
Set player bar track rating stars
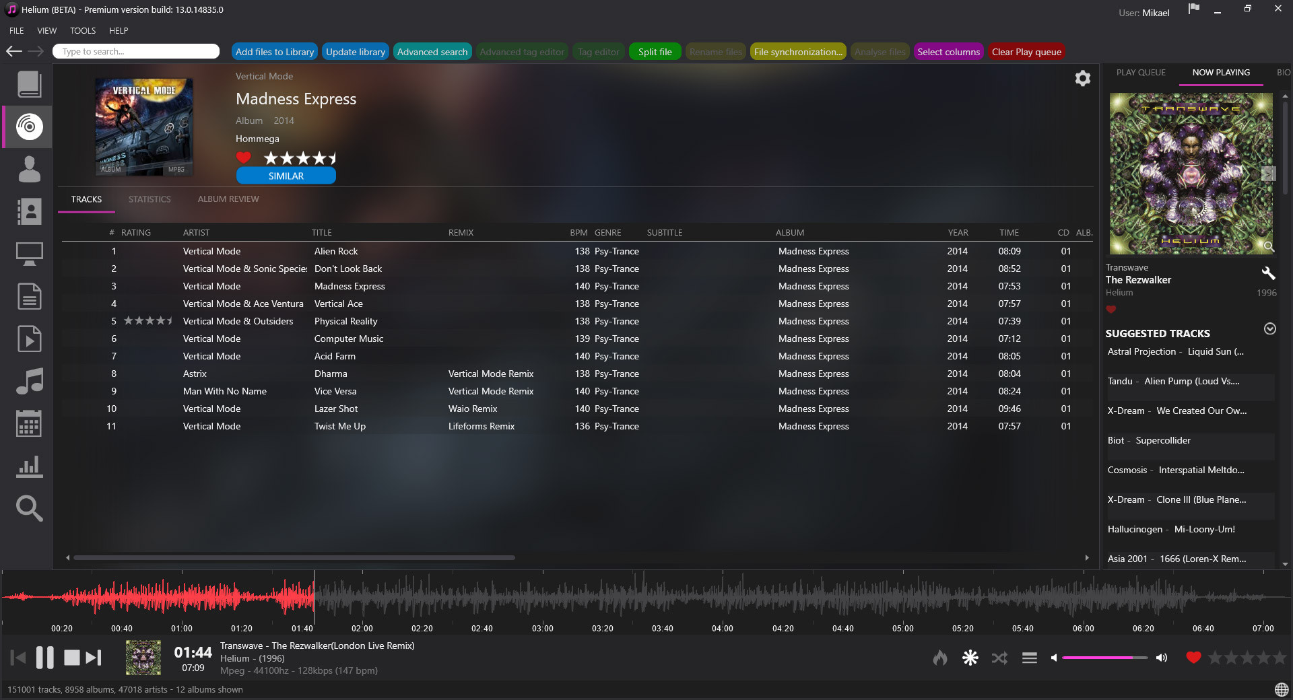(1247, 658)
